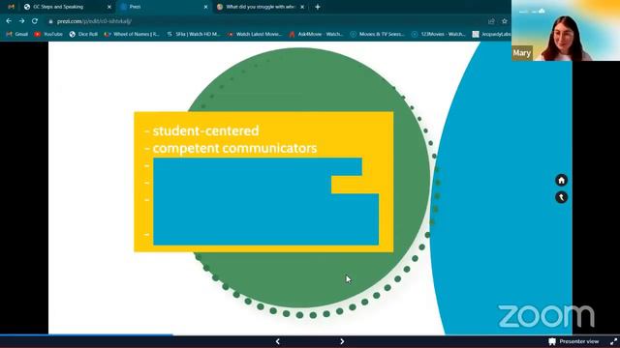
Task: Go to Prezi home overview icon
Action: click(562, 181)
